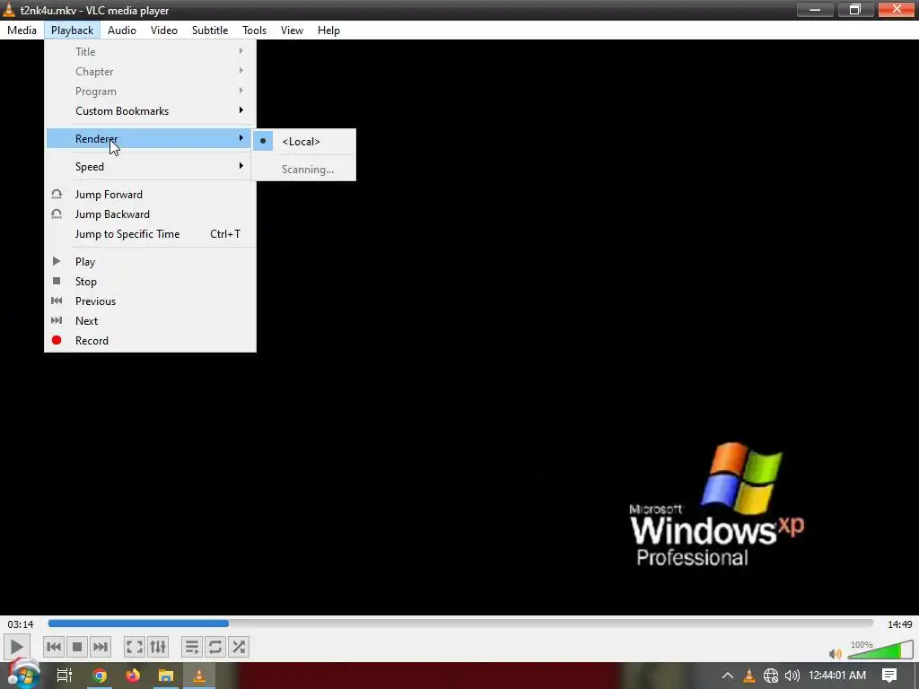Select Play in the Playback menu
The width and height of the screenshot is (919, 689).
click(x=150, y=262)
